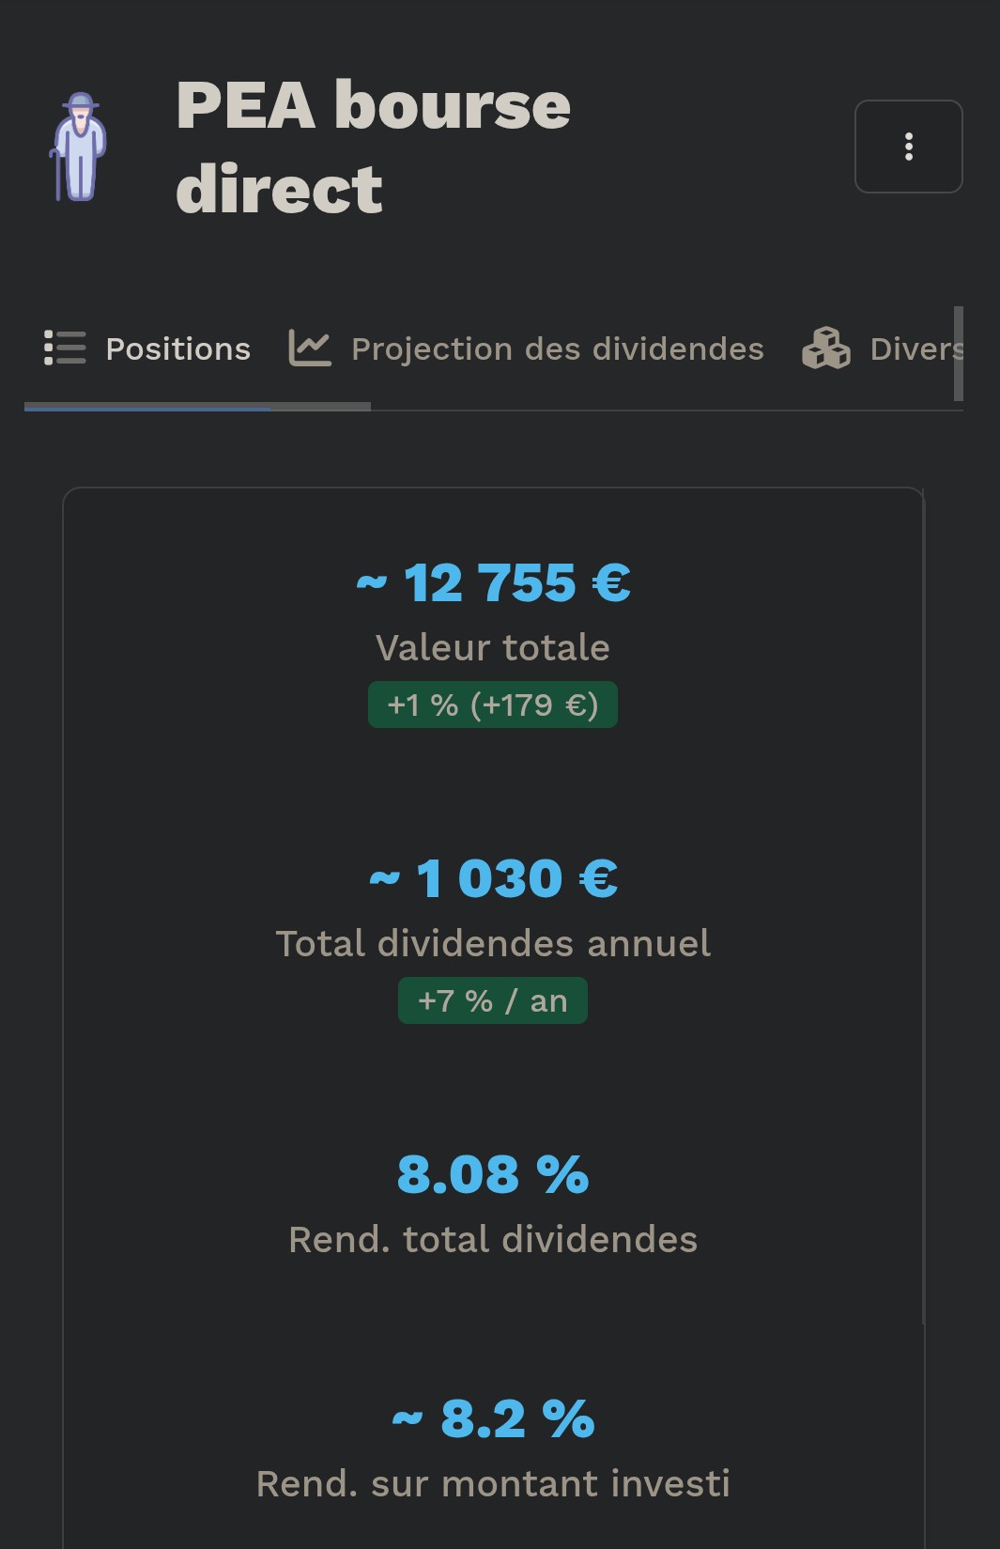
Task: Switch to the Positions tab
Action: (x=177, y=349)
